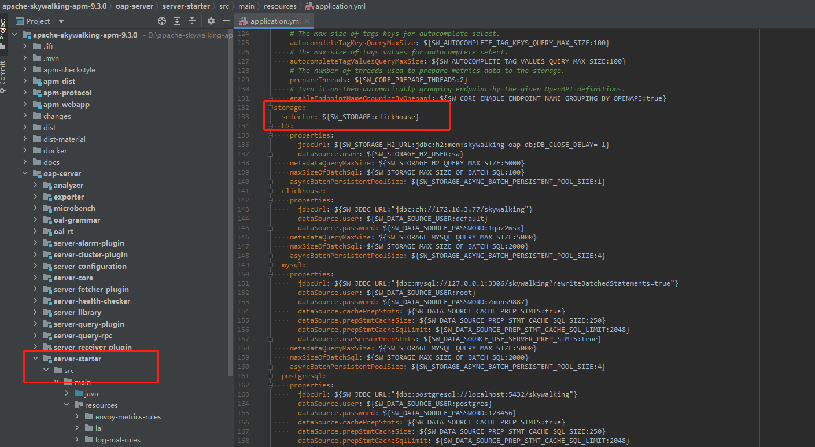Click the Select Opened File locate icon

[x=162, y=21]
